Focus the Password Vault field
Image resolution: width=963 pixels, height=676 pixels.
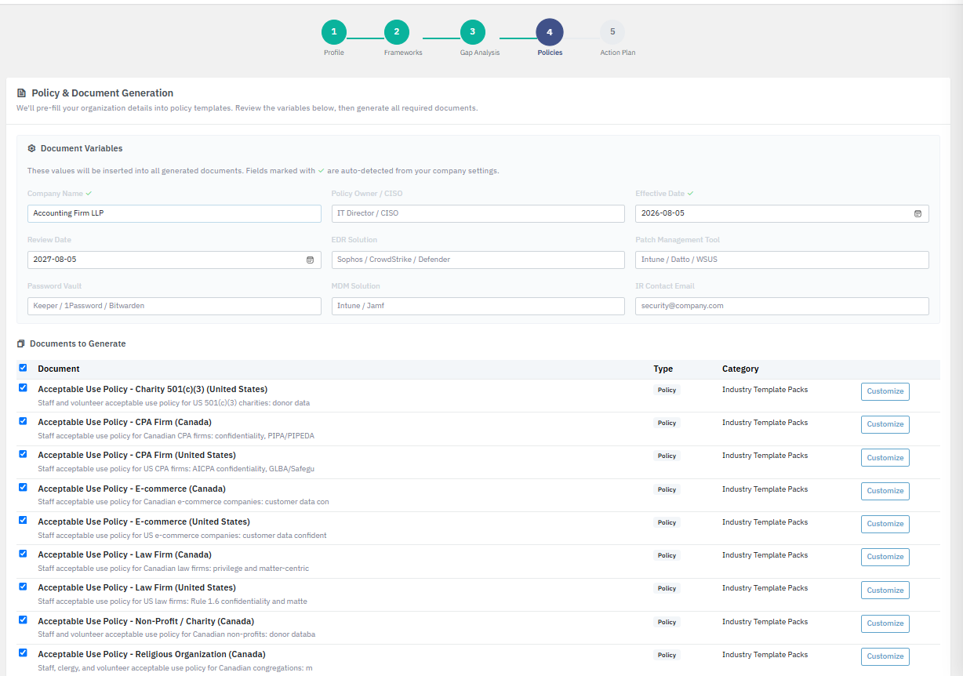pos(174,306)
